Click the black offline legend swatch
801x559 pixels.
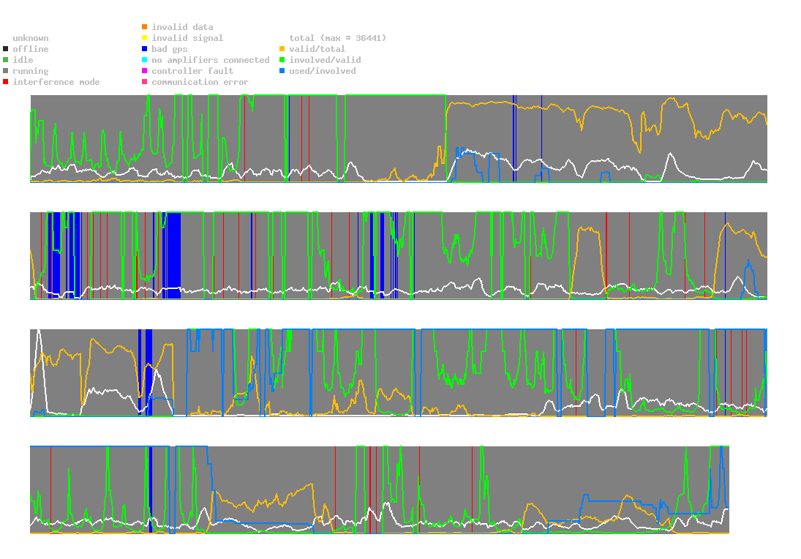(x=6, y=49)
